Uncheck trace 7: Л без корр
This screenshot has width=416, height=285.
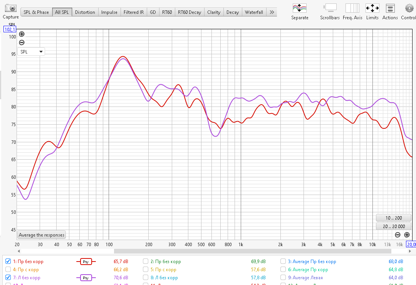tap(8, 278)
